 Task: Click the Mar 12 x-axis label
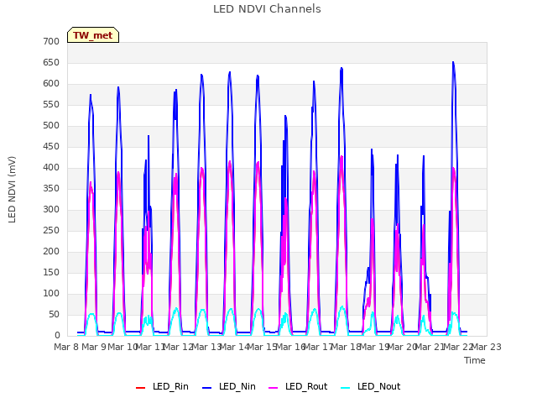(x=178, y=347)
